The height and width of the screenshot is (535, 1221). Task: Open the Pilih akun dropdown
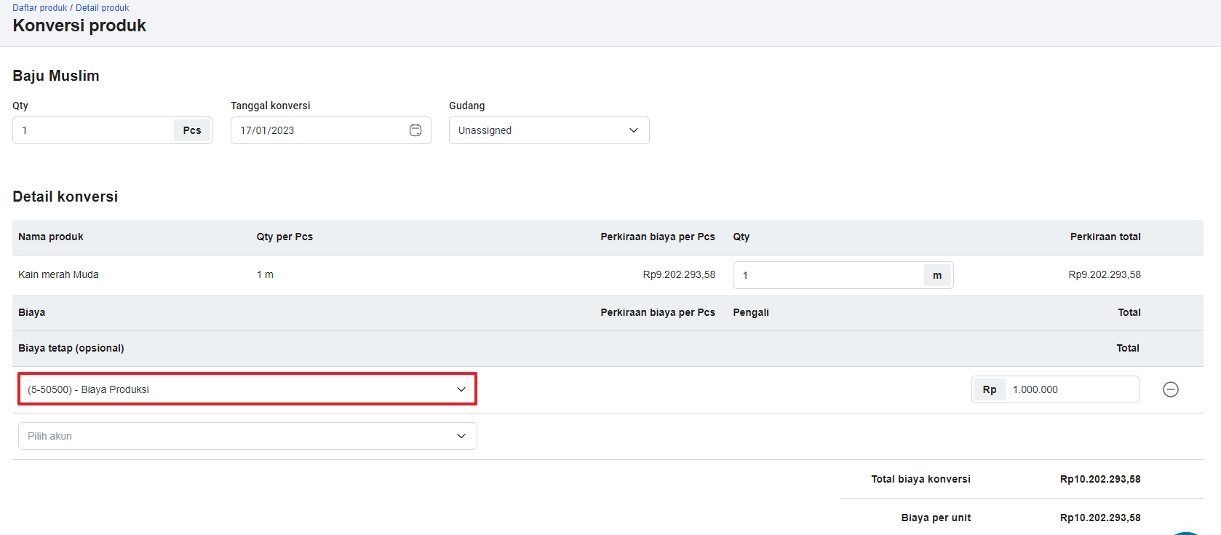point(247,436)
